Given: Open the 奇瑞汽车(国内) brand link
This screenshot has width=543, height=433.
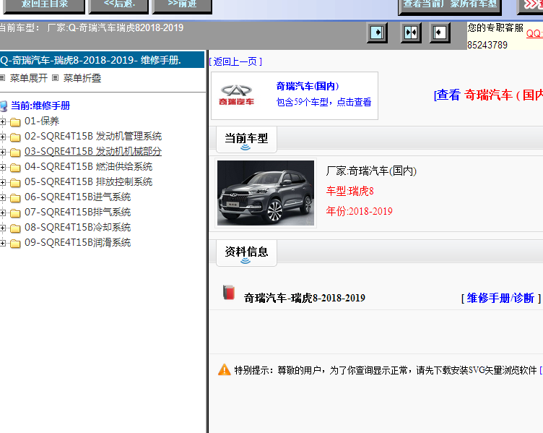Looking at the screenshot, I should [x=308, y=86].
